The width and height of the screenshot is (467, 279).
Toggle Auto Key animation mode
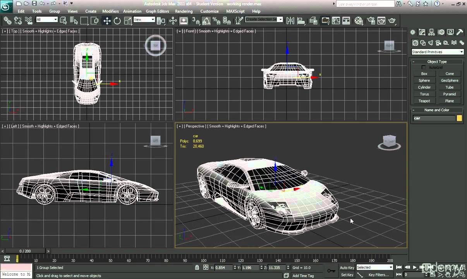point(347,267)
